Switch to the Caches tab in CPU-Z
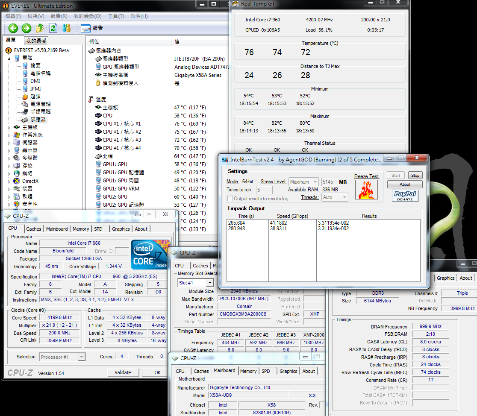Image resolution: width=477 pixels, height=416 pixels. (x=34, y=229)
